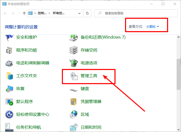Screen dimensions: 181x132
Task: Open the 安全和维护 flag icon
Action: 9,37
